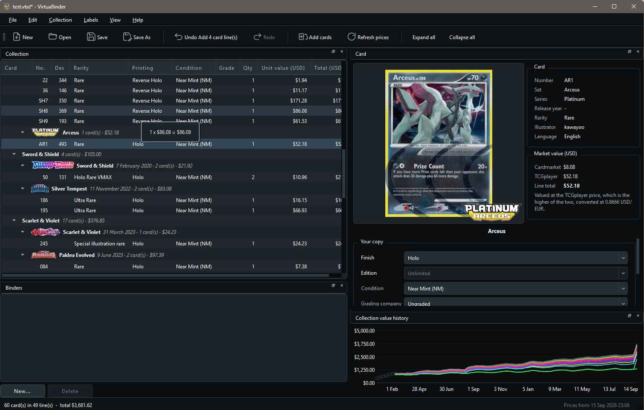Collapse the Scarlet & Violet series group
This screenshot has height=410, width=644.
pyautogui.click(x=14, y=220)
